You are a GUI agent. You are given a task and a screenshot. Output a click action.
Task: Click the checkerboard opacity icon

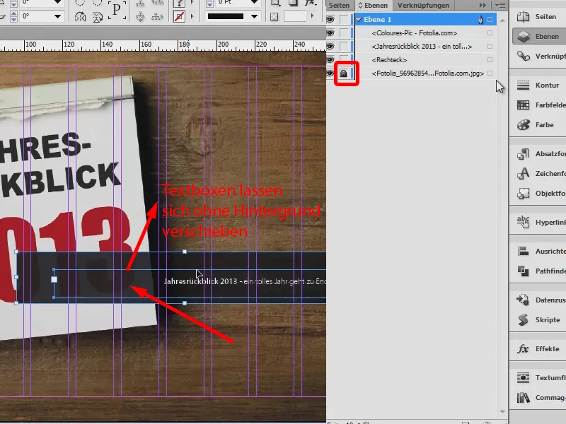coord(275,16)
